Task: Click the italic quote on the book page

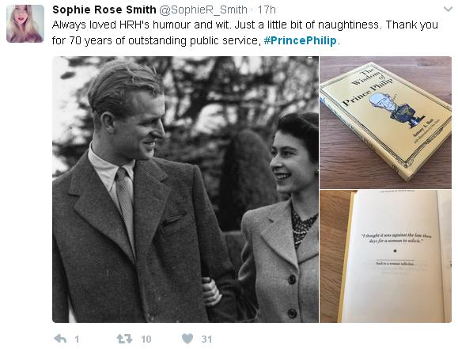Action: (x=396, y=238)
